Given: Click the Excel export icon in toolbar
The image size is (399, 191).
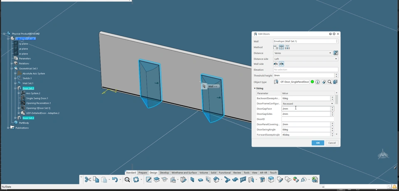Looking at the screenshot, I should click(315, 180).
